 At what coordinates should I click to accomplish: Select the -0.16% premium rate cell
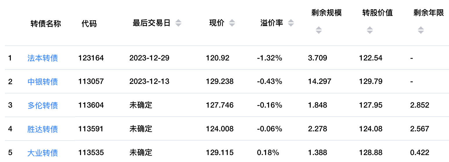point(269,105)
